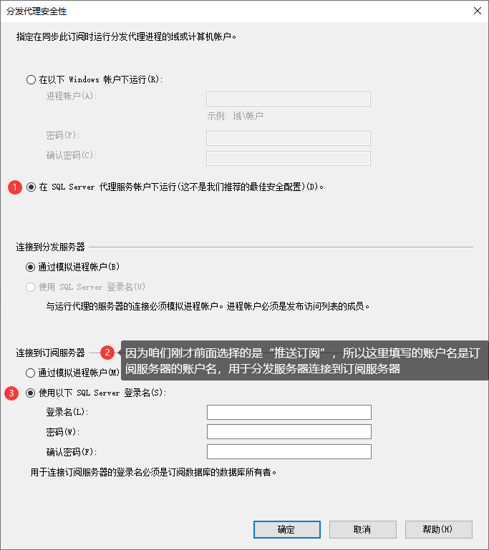The height and width of the screenshot is (550, 489).
Task: Cancel the dialog with 取消
Action: pos(362,530)
